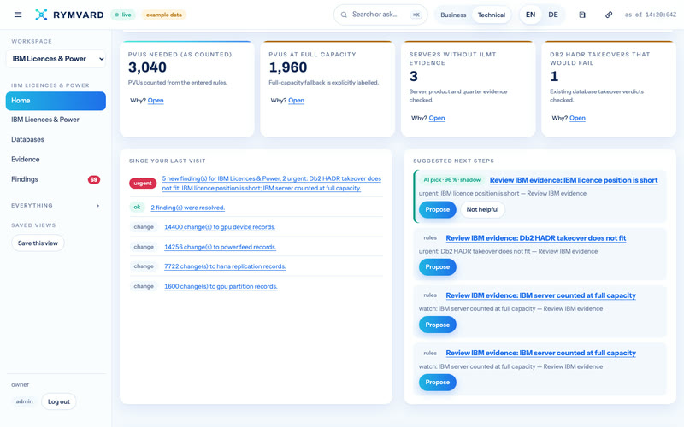Mark AI pick suggestion Not helpful

click(x=482, y=209)
